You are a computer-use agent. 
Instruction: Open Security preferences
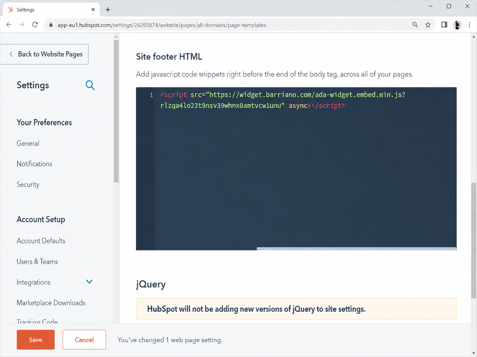click(28, 184)
